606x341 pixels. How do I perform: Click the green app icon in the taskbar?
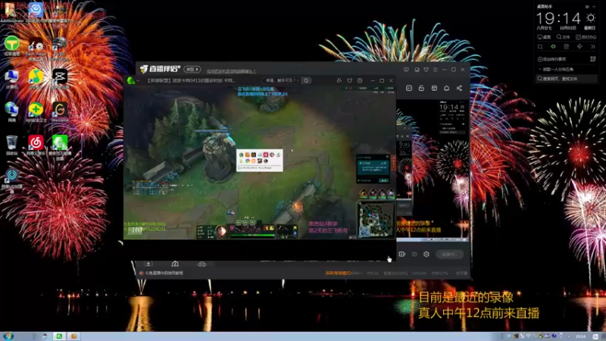(59, 336)
